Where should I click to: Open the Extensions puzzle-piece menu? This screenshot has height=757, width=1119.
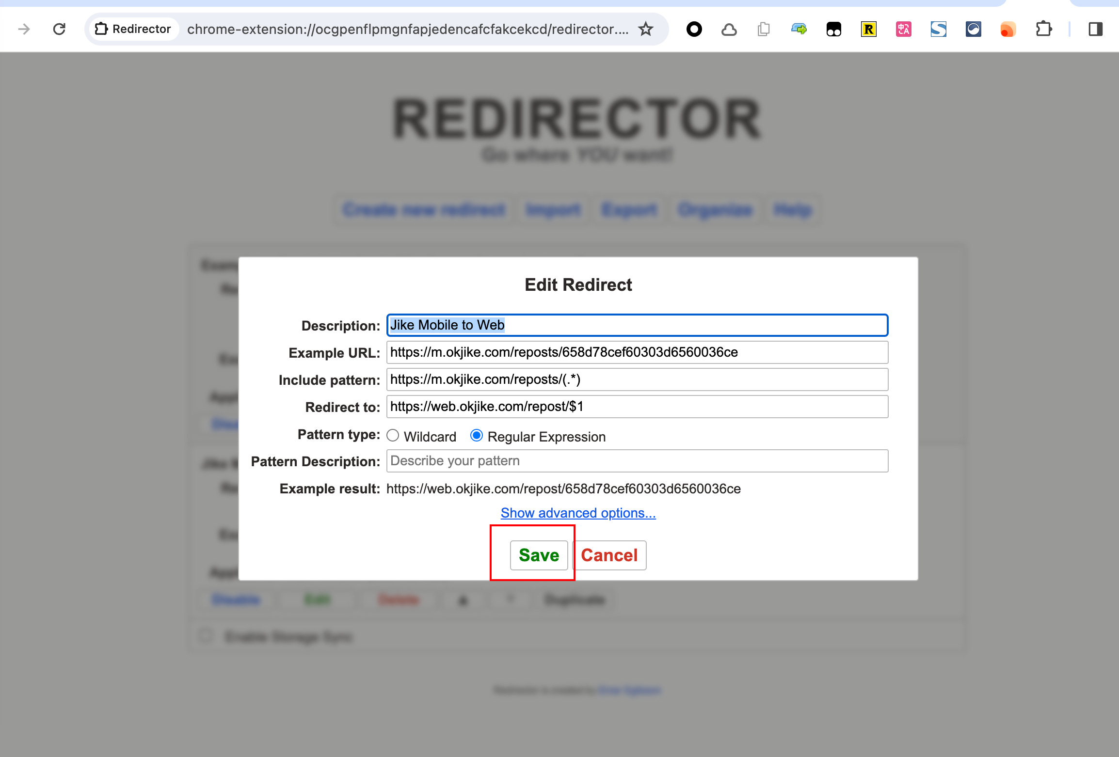pyautogui.click(x=1043, y=30)
